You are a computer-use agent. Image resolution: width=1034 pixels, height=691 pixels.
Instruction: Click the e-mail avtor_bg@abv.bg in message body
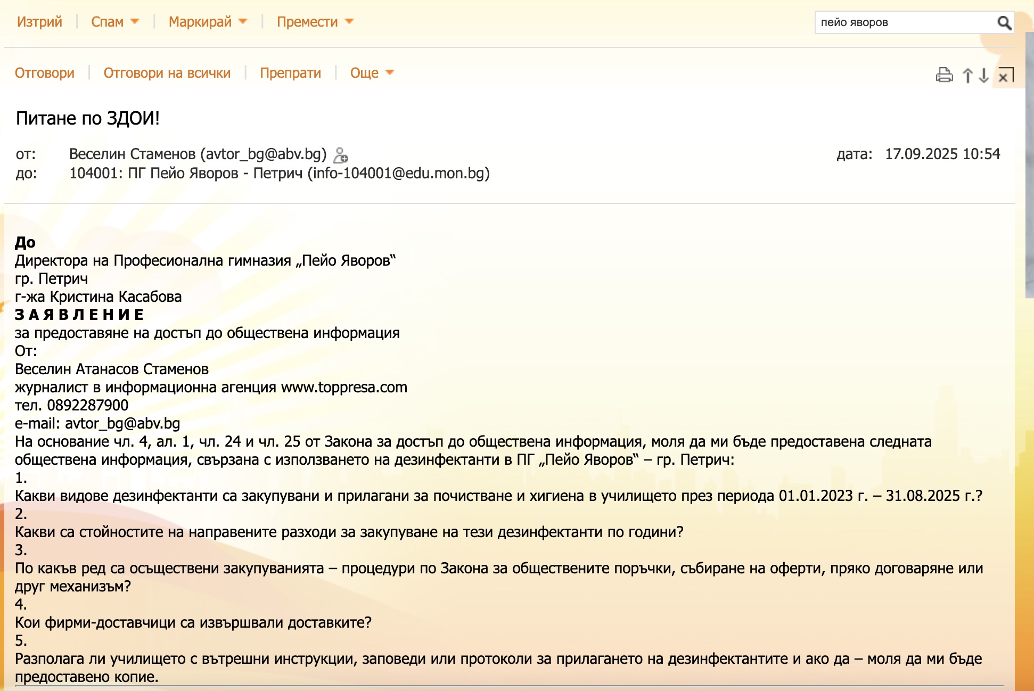(122, 424)
